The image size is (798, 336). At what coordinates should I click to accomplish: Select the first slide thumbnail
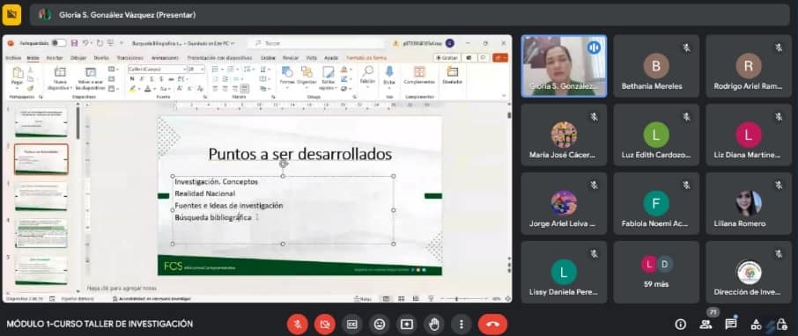point(41,122)
